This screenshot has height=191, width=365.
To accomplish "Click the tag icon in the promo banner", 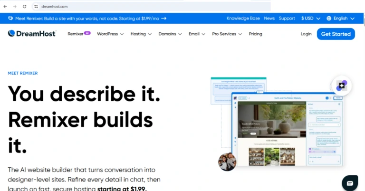I will [10, 19].
